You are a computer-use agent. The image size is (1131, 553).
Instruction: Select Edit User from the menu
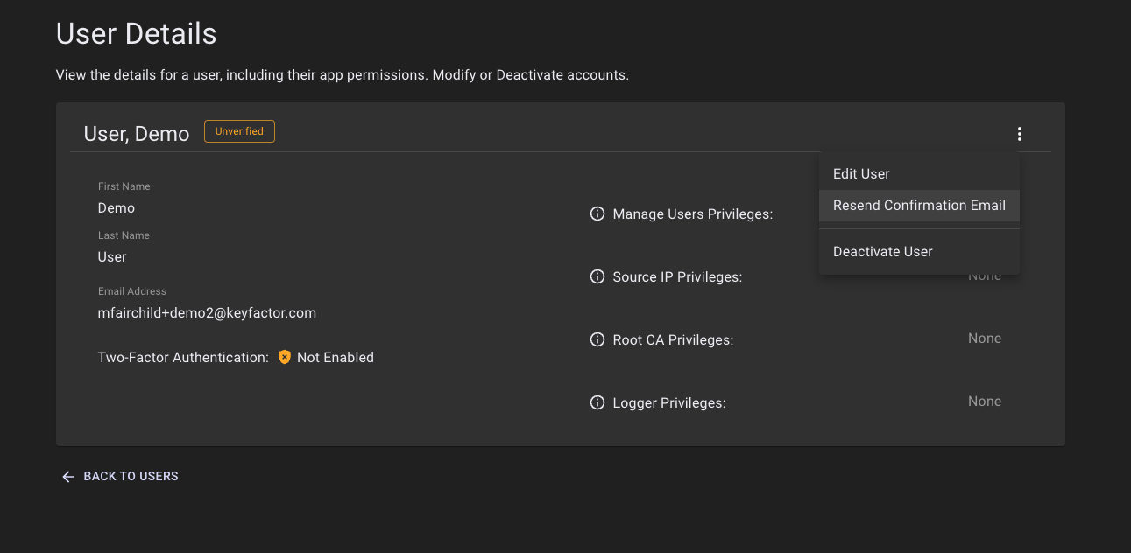point(861,173)
